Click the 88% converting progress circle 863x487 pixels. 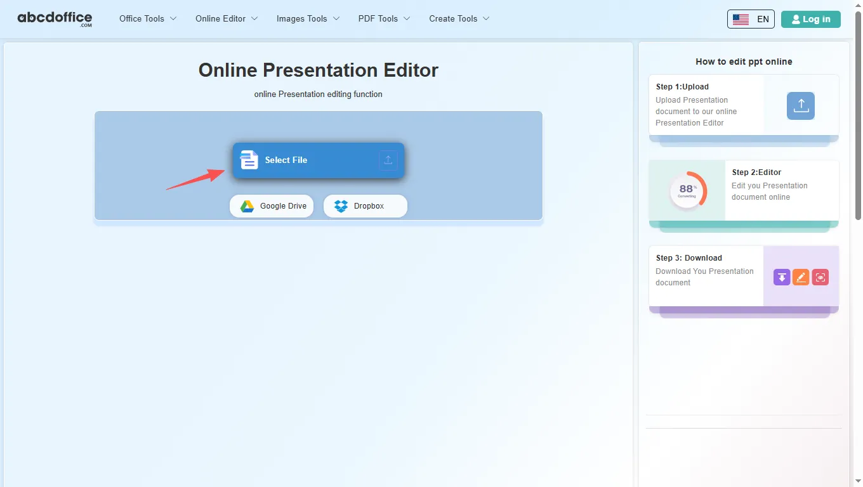(x=687, y=190)
